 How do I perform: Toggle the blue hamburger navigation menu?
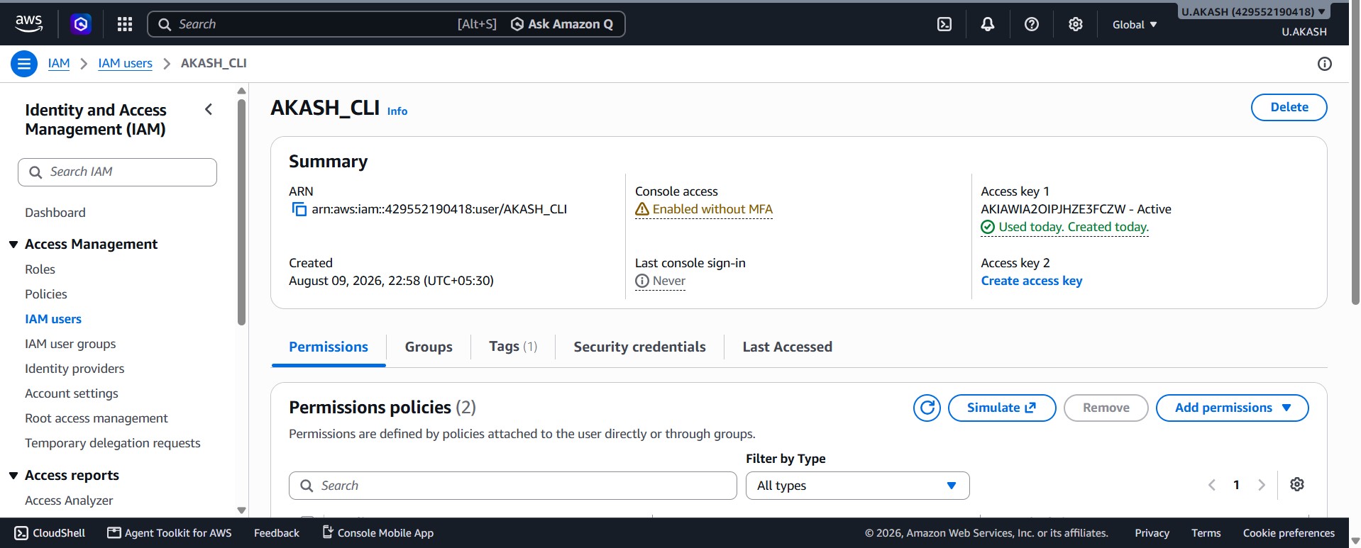[x=24, y=64]
